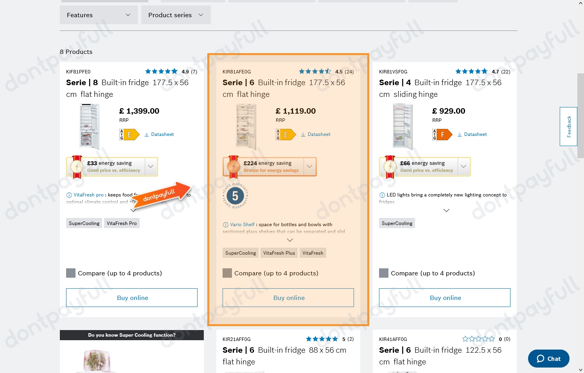Viewport: 584px width, 373px height.
Task: Open Serie 6 122.5 x 56 cm fridge title
Action: (440, 356)
